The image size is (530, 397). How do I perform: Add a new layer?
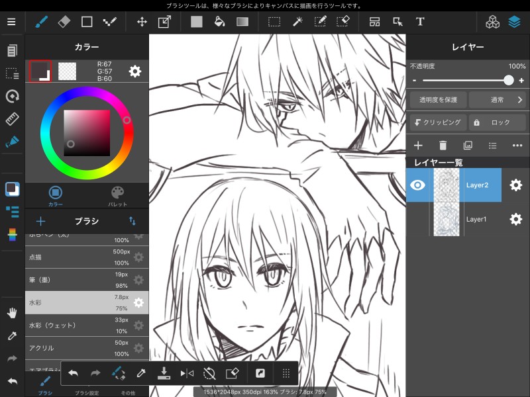(418, 146)
